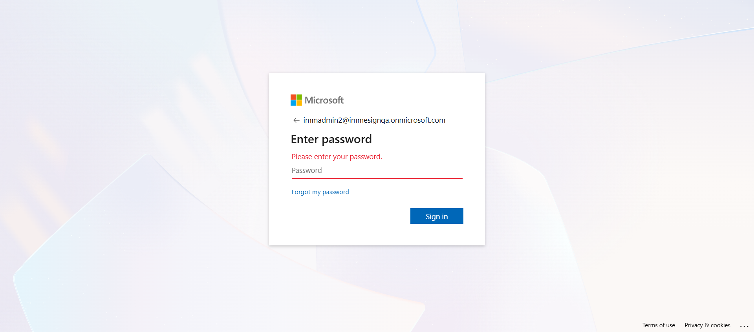Open the three-dots more options menu
Image resolution: width=754 pixels, height=332 pixels.
point(744,326)
